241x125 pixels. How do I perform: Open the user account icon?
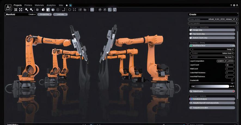237,5
